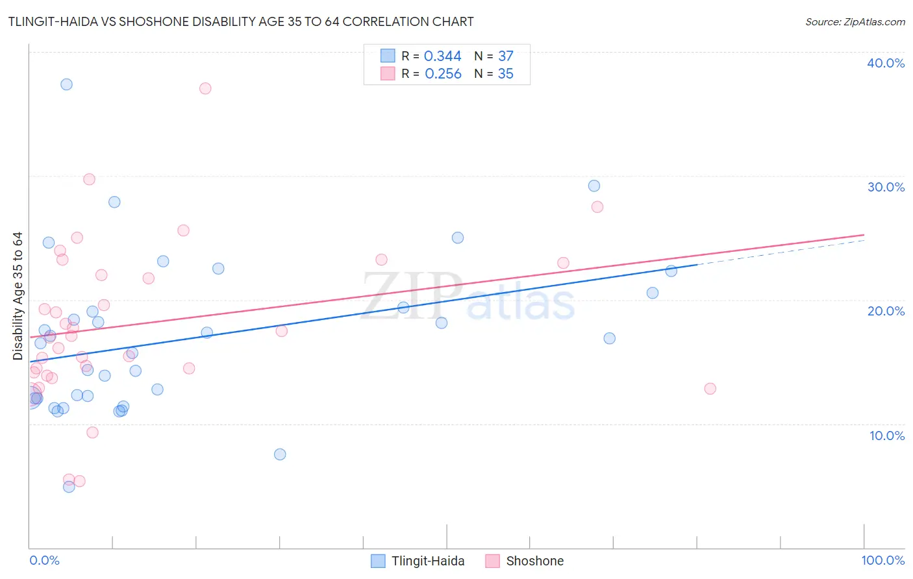Select the Tlingit-Haida legend label
This screenshot has width=913, height=579.
[428, 561]
